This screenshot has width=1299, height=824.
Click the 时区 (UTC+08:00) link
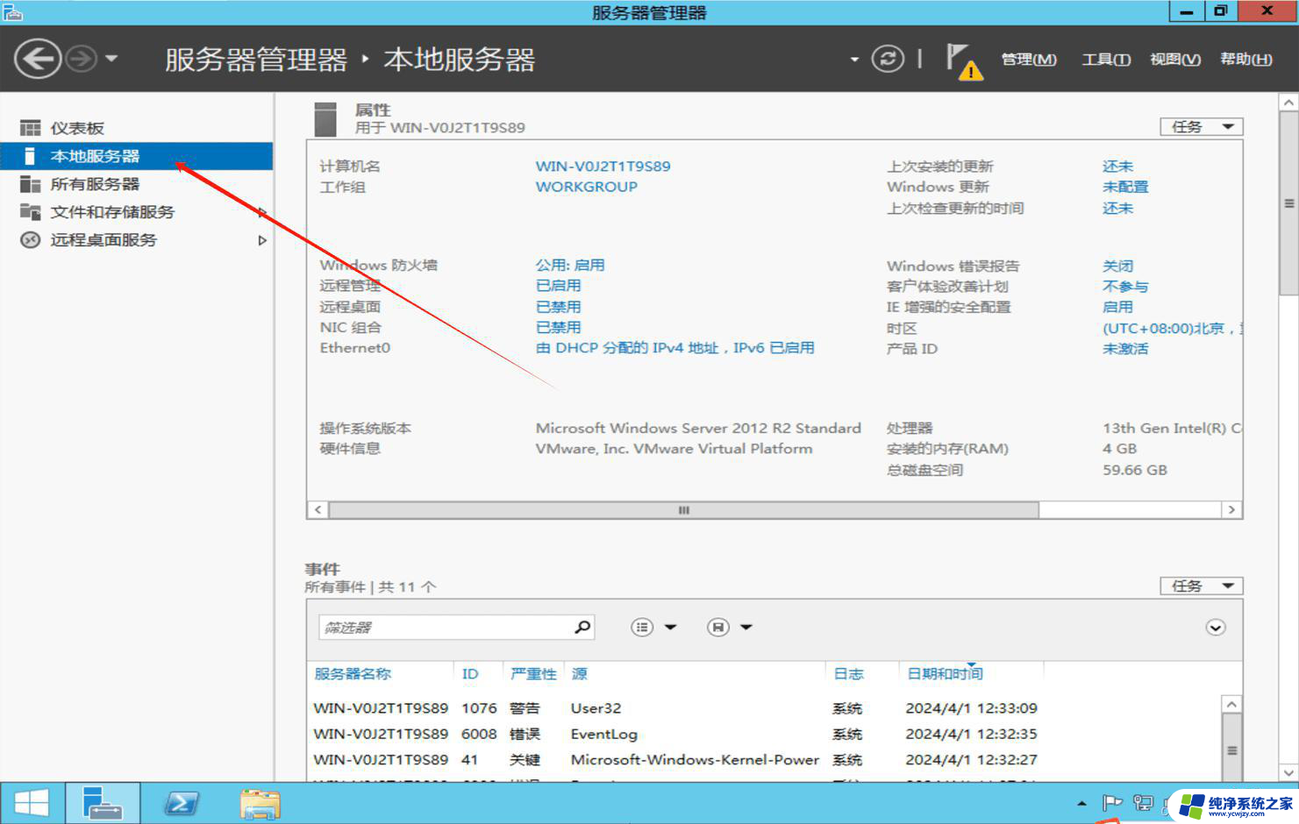coord(1172,328)
